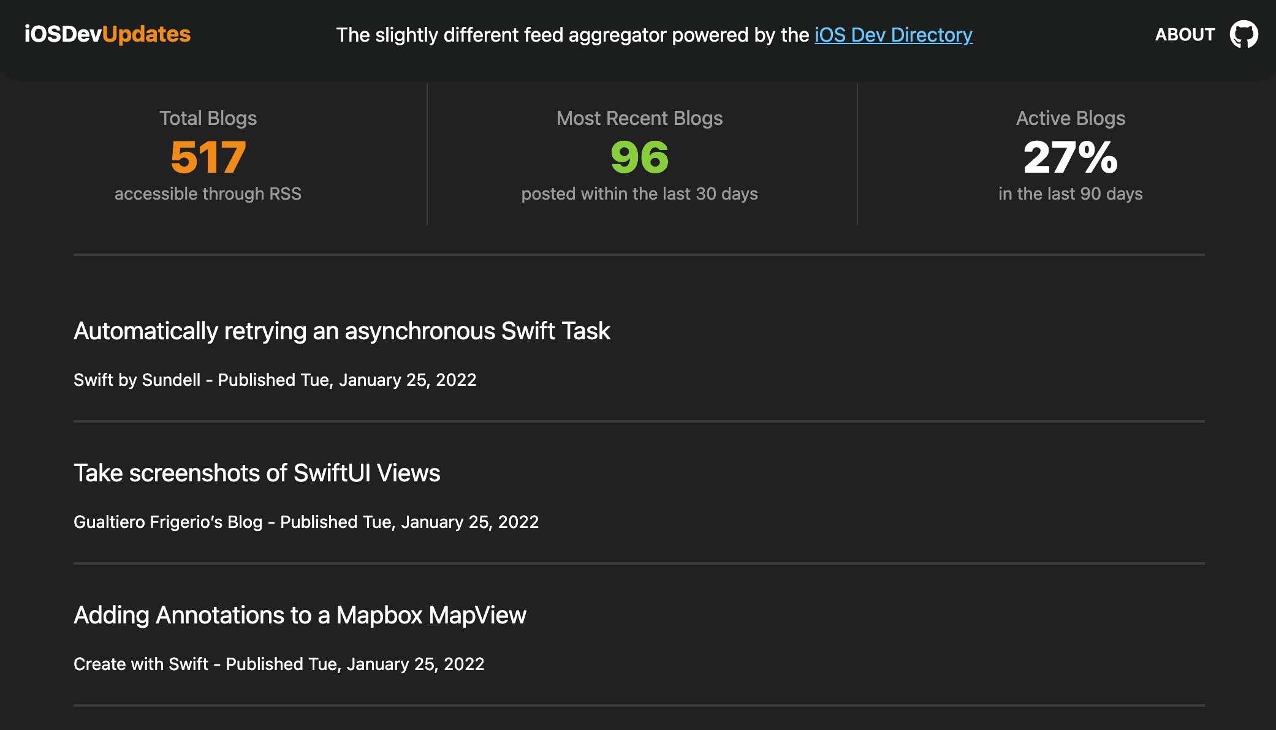1276x730 pixels.
Task: Open Adding Annotations to a Mapbox MapView
Action: pyautogui.click(x=300, y=615)
